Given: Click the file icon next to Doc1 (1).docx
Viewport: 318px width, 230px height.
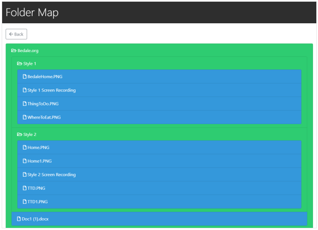Looking at the screenshot, I should point(19,219).
